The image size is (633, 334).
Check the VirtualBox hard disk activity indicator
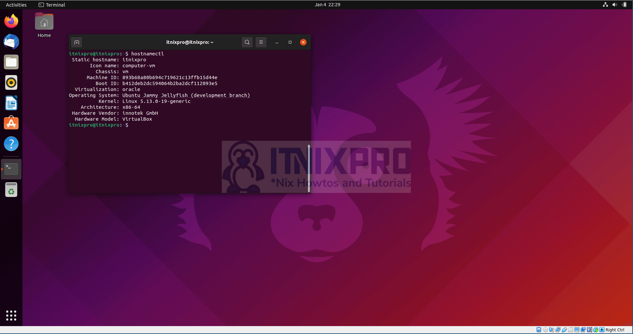click(x=539, y=329)
